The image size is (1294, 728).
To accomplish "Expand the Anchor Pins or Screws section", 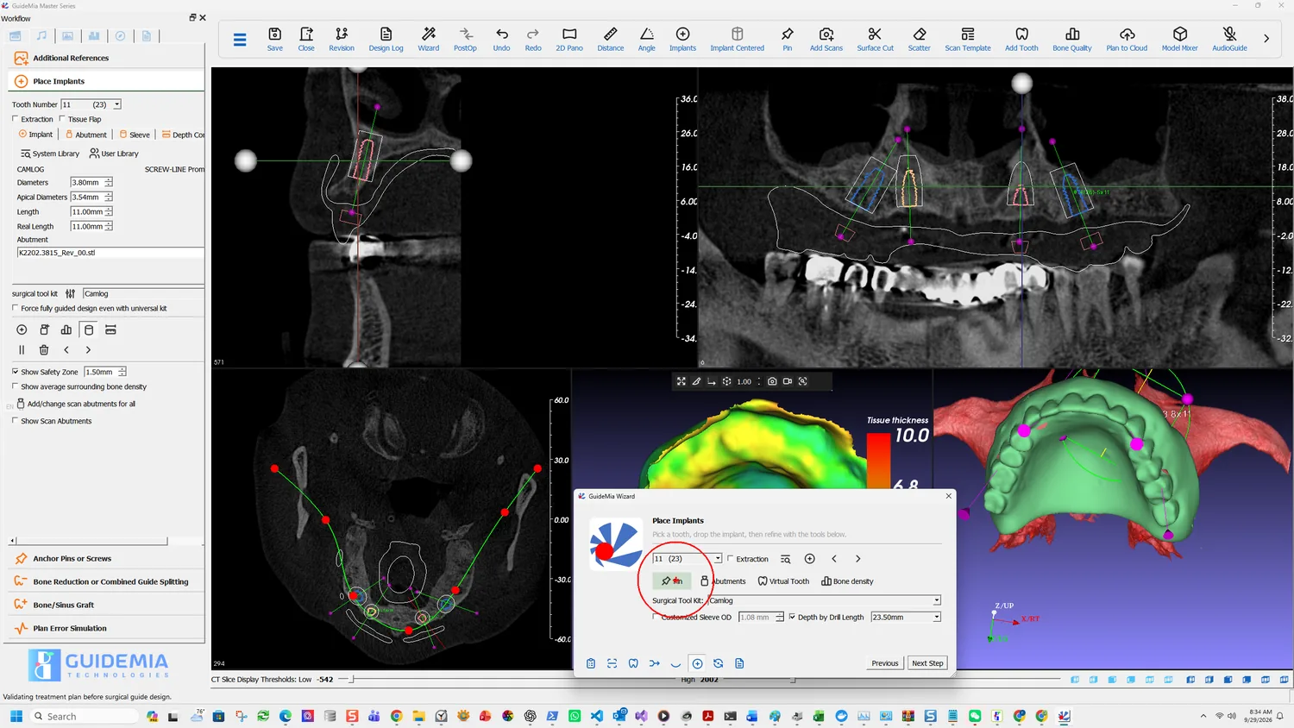I will (106, 559).
